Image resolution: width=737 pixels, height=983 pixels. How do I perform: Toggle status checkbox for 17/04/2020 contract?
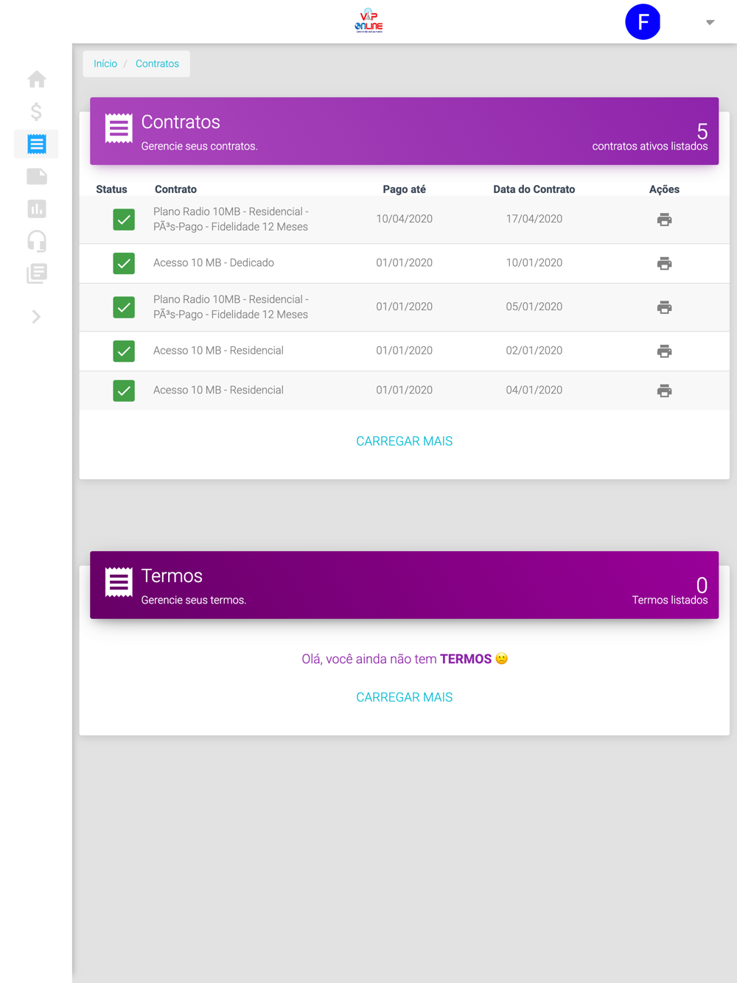pos(124,220)
